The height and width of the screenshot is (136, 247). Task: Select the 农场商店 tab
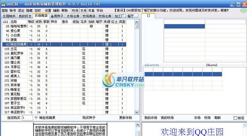pos(41,16)
